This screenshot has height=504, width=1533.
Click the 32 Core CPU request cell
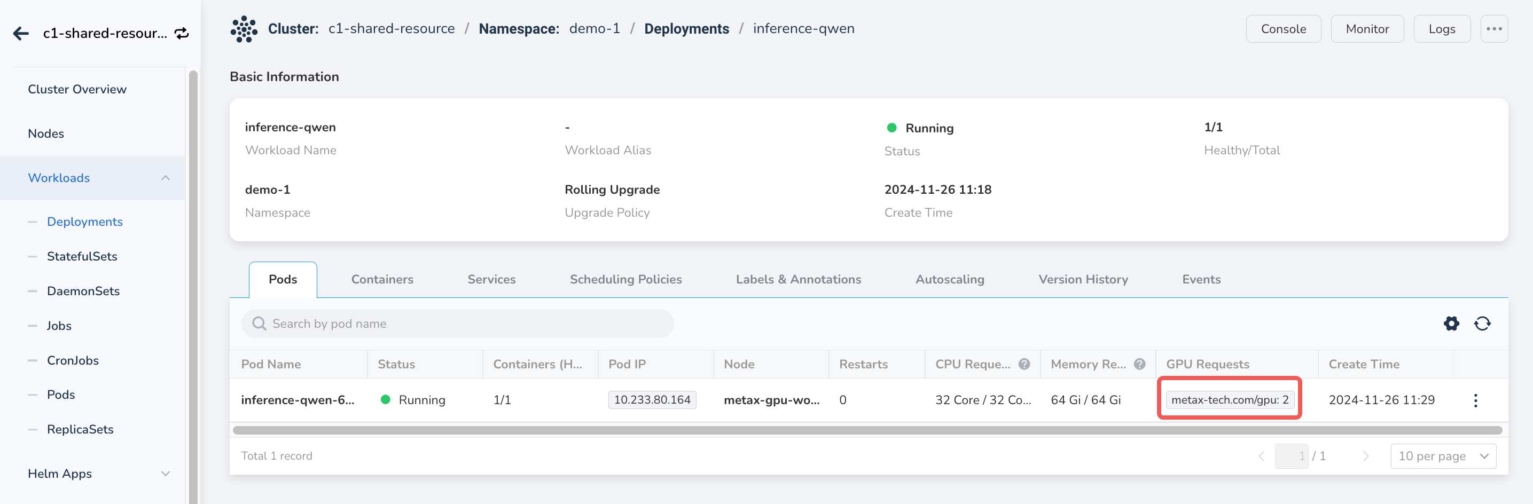point(983,400)
